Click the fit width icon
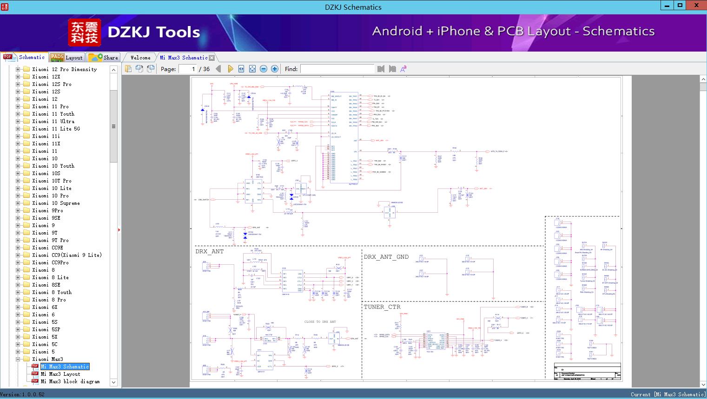Image resolution: width=707 pixels, height=399 pixels. click(x=241, y=69)
